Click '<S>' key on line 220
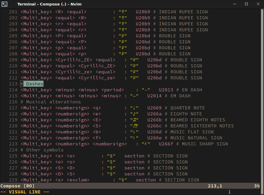Screen dimensions: 264x195 [97, 126]
